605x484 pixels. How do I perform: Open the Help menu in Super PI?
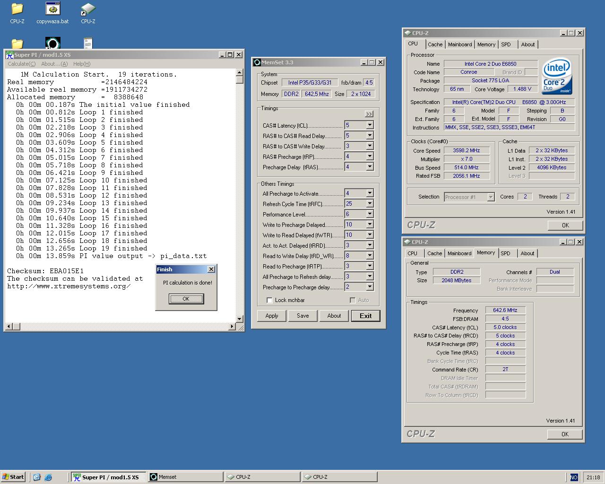click(82, 64)
